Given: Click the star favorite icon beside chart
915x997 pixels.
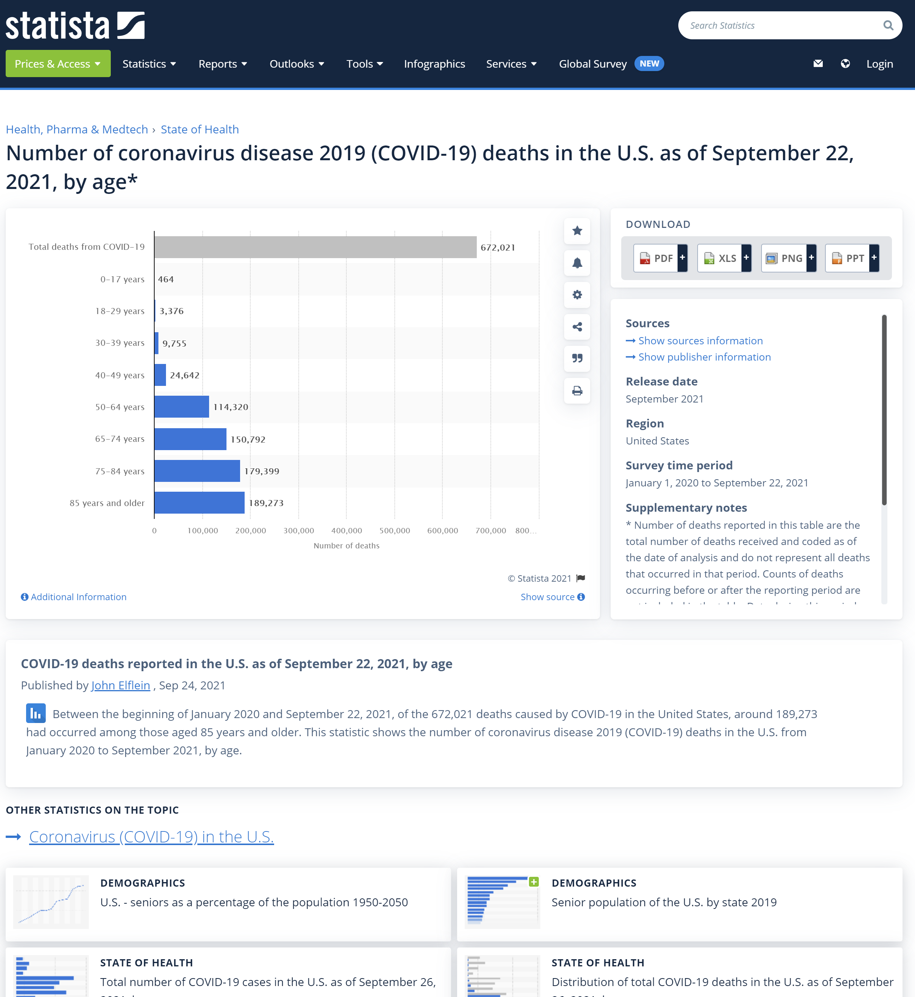Looking at the screenshot, I should point(577,231).
